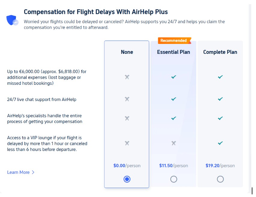Click the checkmark for specialists handling under Essential Plan

173,118
